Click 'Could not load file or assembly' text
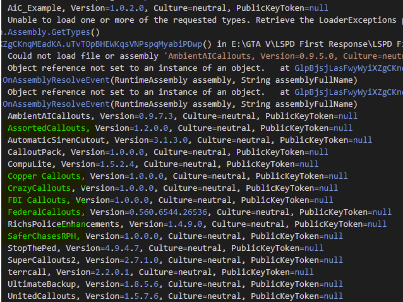403x302 pixels. click(83, 56)
